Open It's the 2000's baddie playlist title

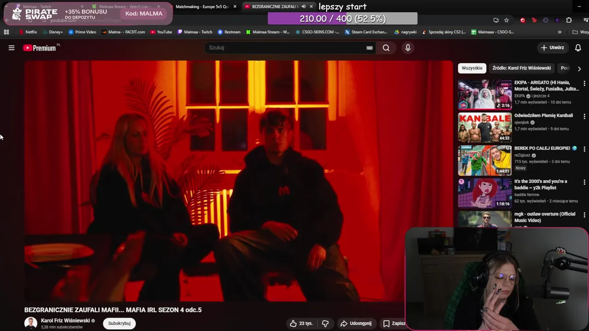(x=541, y=184)
